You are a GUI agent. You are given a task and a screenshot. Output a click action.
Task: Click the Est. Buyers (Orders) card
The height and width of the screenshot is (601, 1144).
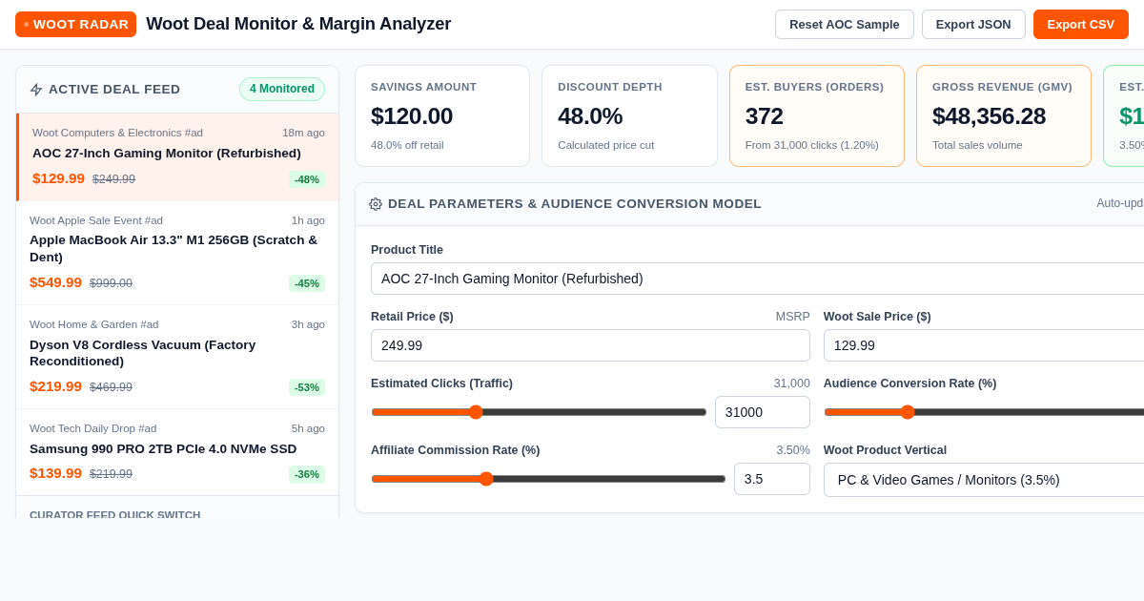click(817, 116)
